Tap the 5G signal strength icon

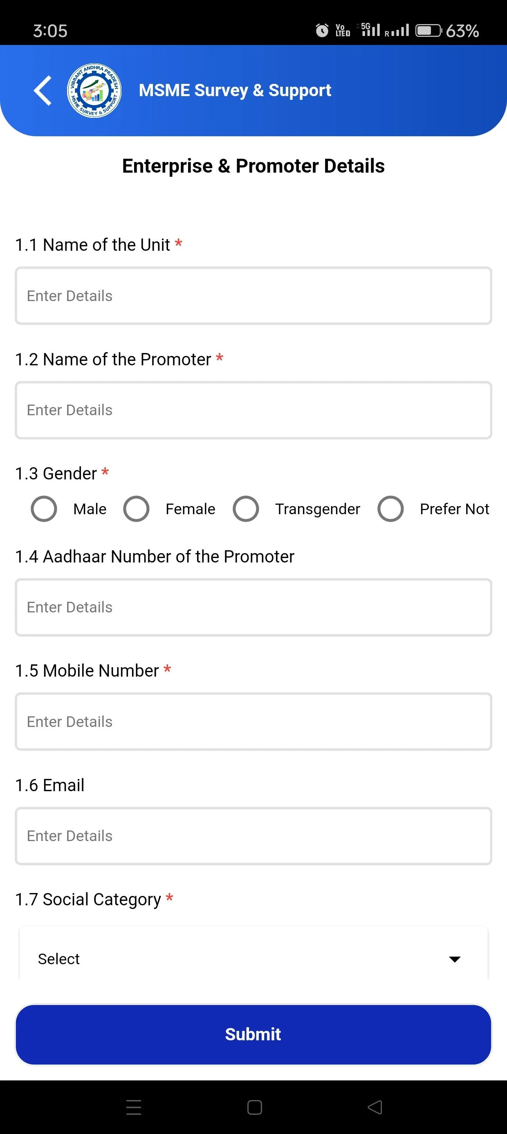(370, 29)
